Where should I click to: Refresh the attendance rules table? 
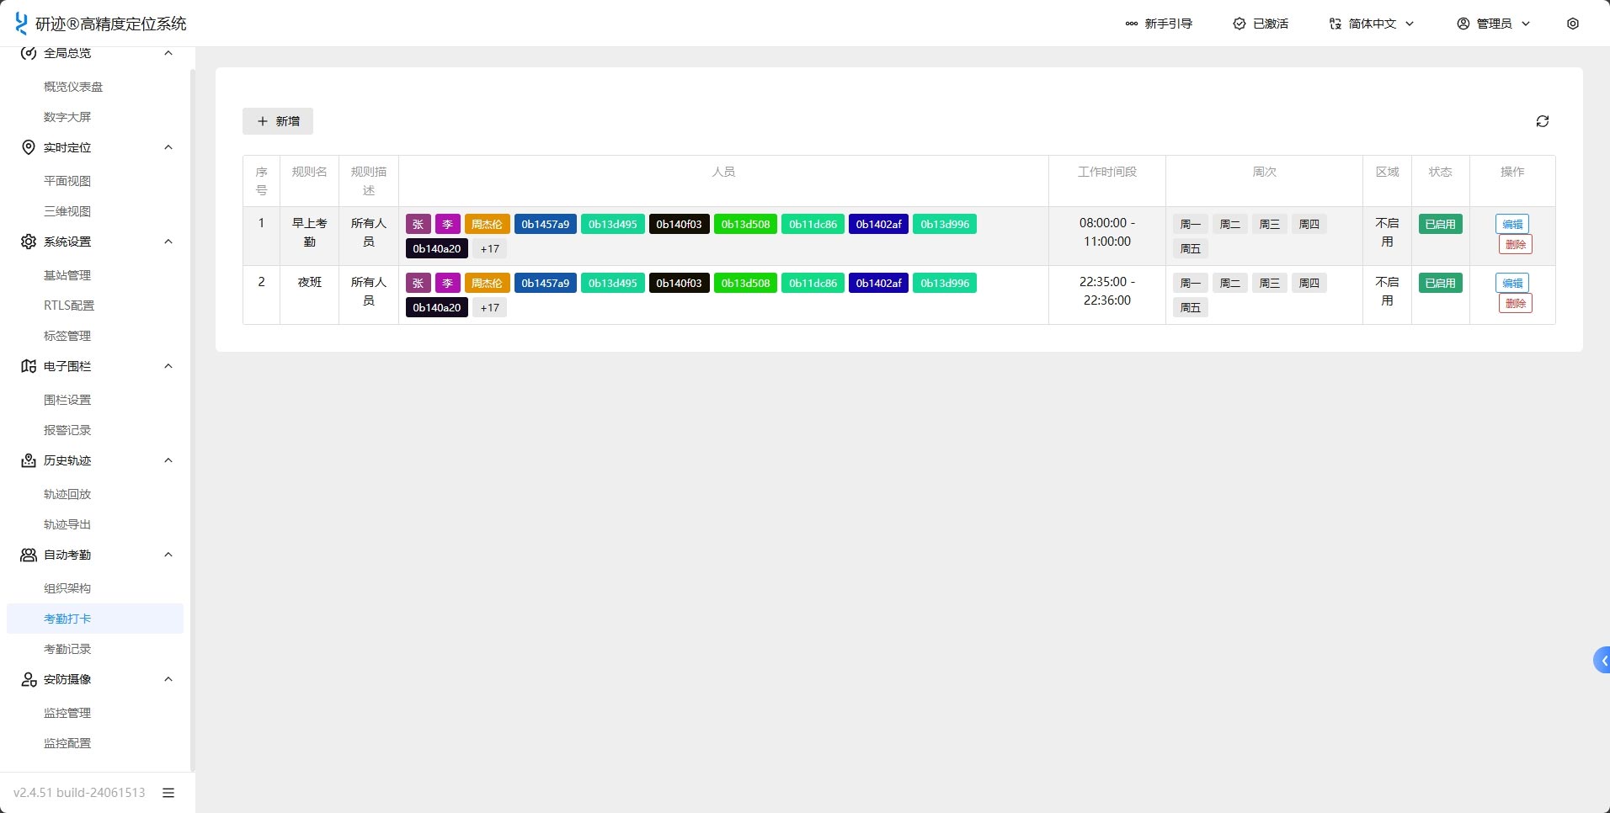pyautogui.click(x=1543, y=121)
